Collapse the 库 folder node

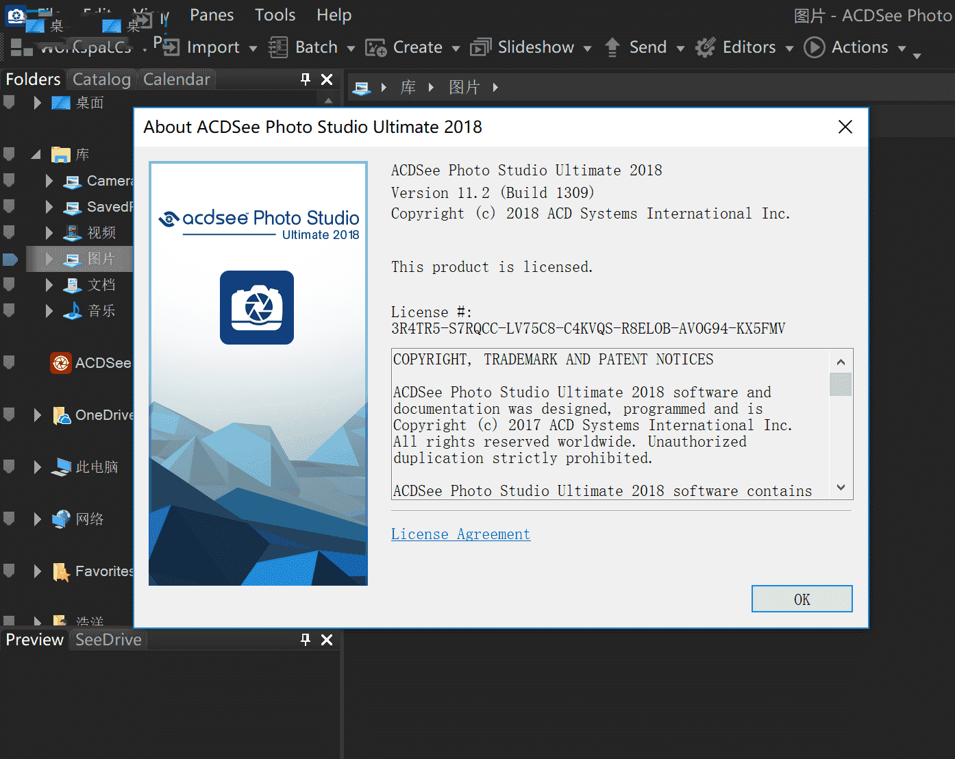(x=36, y=155)
